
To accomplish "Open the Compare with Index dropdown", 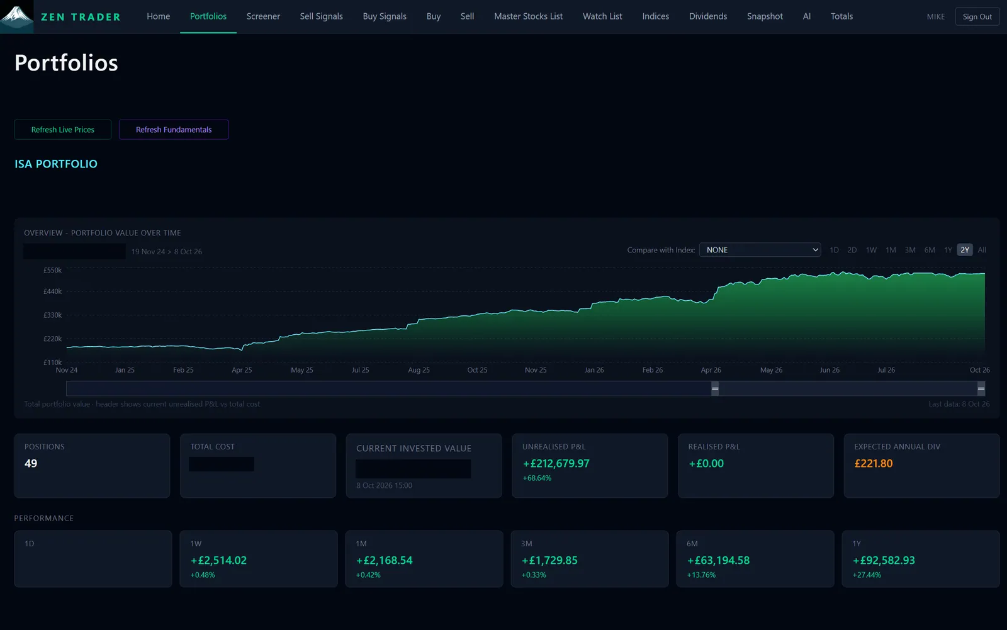I will 760,250.
